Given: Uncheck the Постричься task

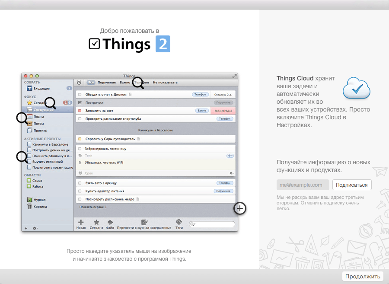Looking at the screenshot, I should [x=80, y=102].
